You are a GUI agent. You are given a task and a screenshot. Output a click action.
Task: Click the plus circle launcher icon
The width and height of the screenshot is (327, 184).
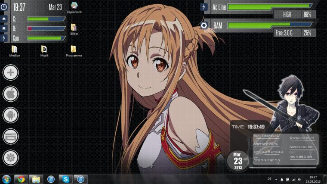click(11, 72)
